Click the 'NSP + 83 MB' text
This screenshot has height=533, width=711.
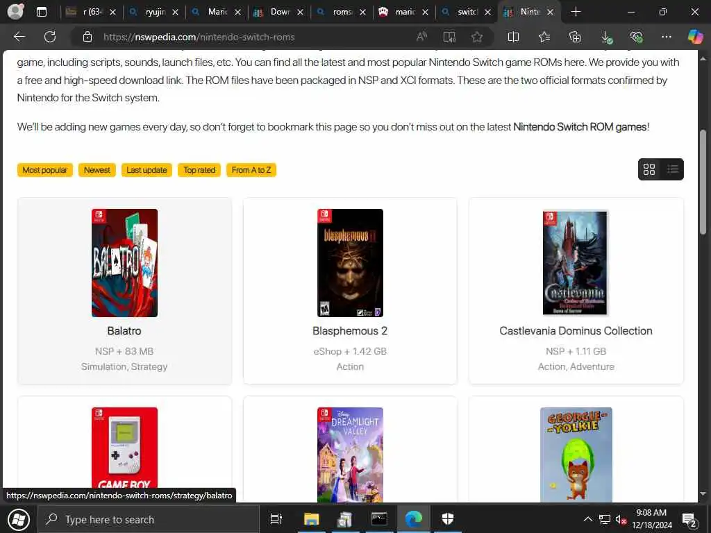(x=124, y=351)
